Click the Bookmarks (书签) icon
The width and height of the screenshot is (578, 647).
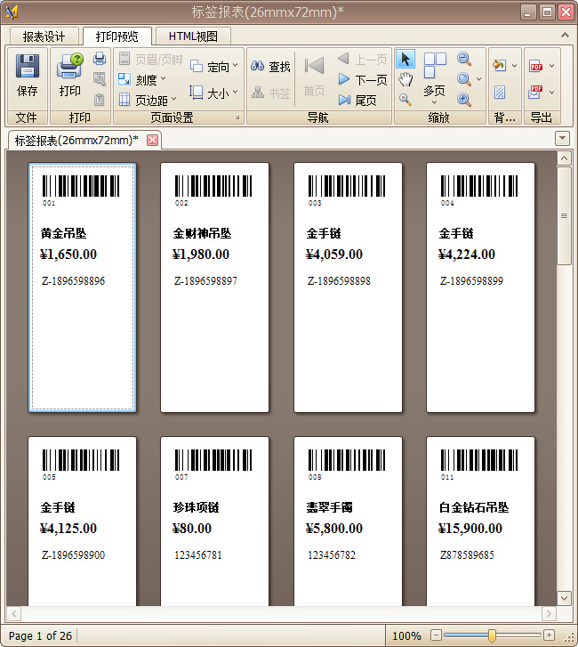point(258,93)
